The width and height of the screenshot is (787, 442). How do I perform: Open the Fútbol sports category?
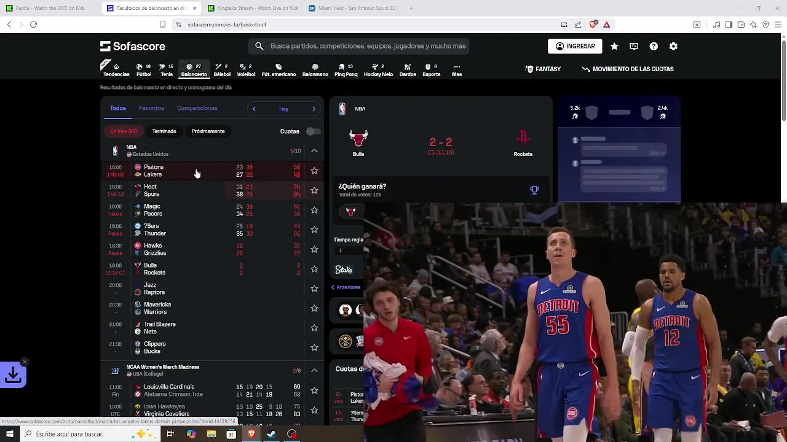144,70
